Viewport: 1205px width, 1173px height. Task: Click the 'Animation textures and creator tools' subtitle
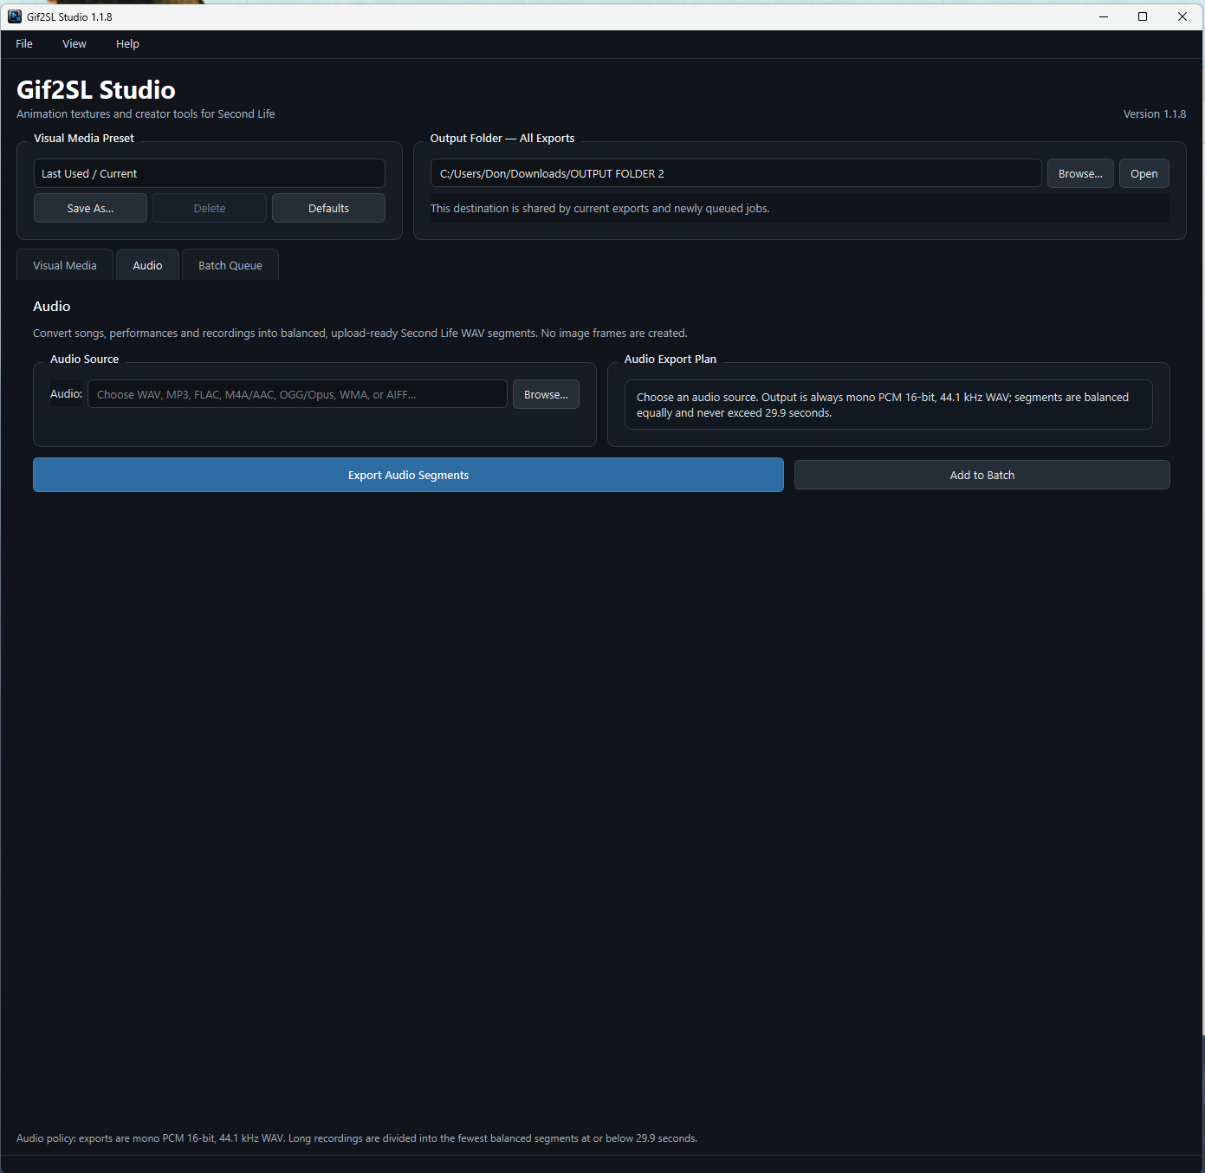(x=146, y=113)
